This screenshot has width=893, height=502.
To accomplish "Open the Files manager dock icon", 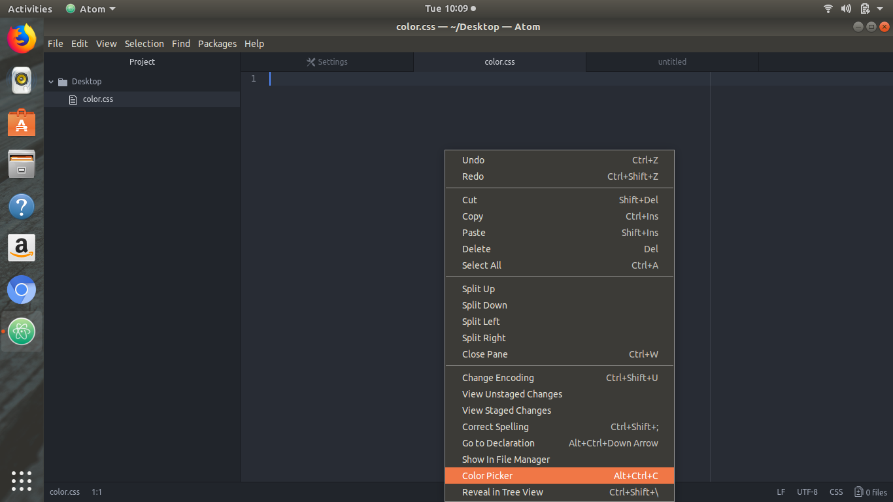I will click(x=22, y=164).
